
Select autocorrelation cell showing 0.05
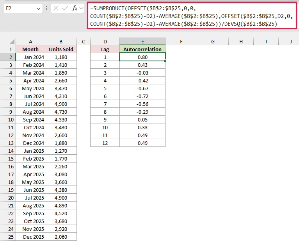click(x=142, y=120)
